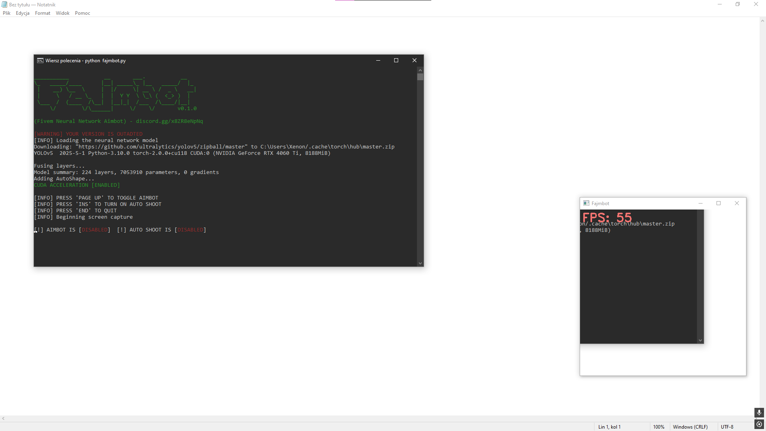
Task: Minimize the Fajmbot preview window
Action: pyautogui.click(x=700, y=203)
